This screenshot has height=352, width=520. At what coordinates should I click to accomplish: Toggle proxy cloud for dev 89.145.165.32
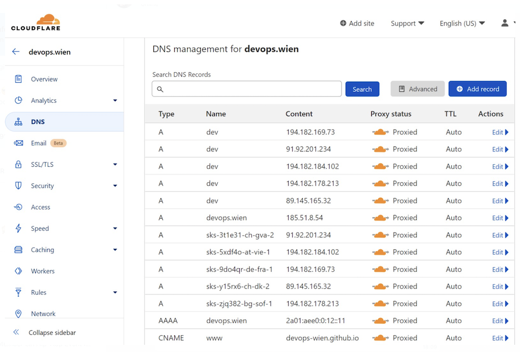click(x=381, y=201)
